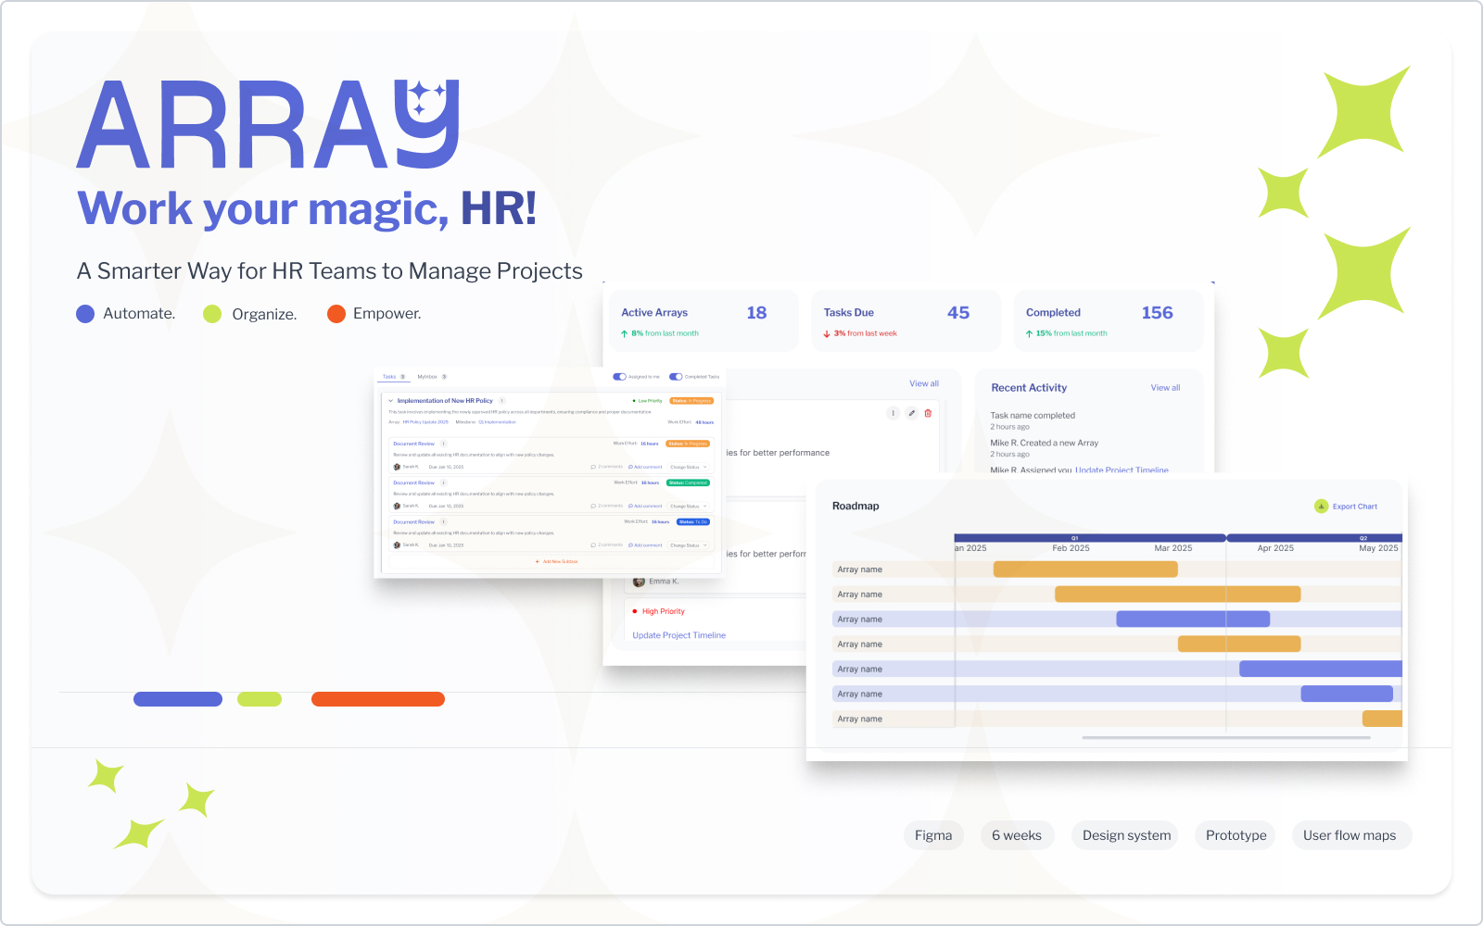Viewport: 1483px width, 926px height.
Task: Click View all in Recent Activity
Action: (x=1165, y=388)
